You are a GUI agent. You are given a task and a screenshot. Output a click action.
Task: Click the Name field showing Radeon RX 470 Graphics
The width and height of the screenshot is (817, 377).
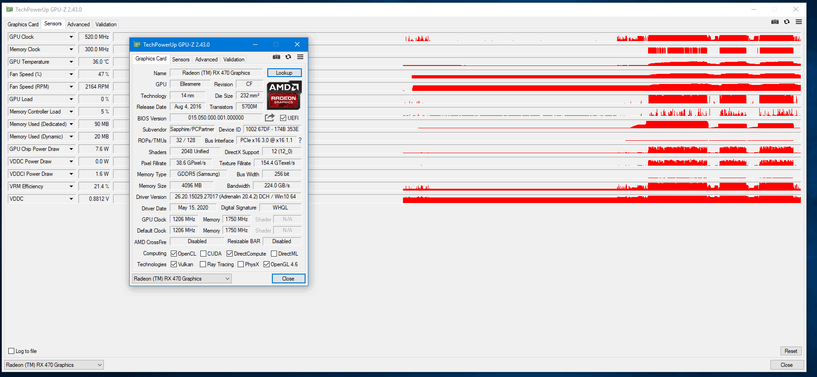pos(216,73)
